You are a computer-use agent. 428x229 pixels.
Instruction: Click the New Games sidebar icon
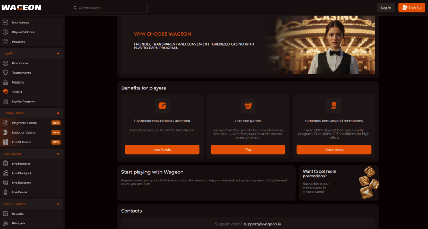5,23
